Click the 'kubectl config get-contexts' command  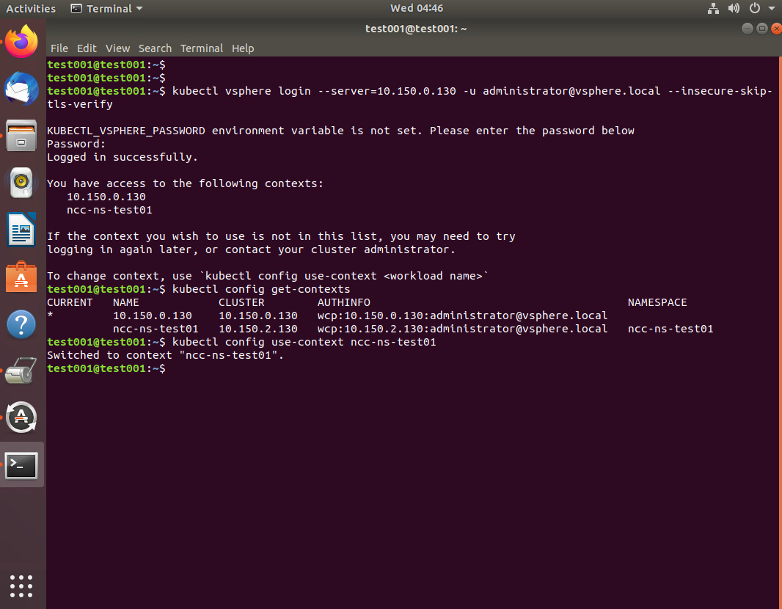261,289
